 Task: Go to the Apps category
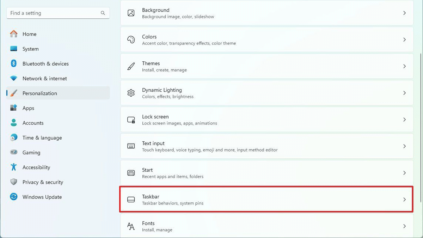coord(28,108)
